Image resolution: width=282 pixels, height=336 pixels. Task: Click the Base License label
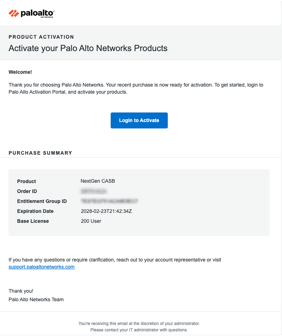click(x=33, y=221)
